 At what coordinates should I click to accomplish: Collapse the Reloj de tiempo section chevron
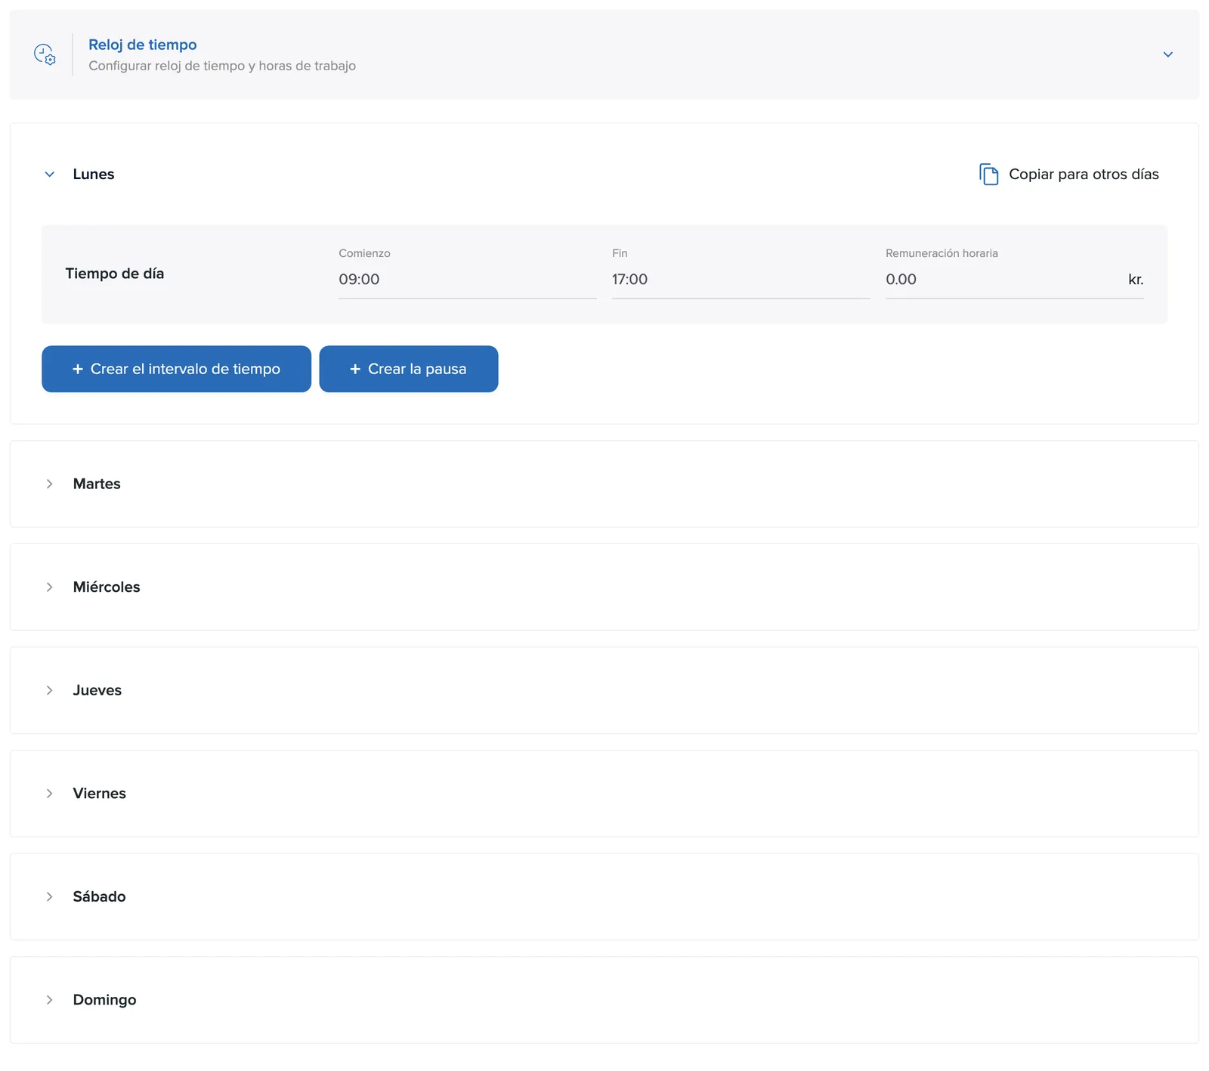[1167, 54]
